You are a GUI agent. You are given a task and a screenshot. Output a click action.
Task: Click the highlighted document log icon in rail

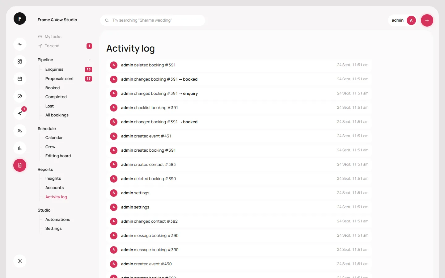tap(20, 165)
